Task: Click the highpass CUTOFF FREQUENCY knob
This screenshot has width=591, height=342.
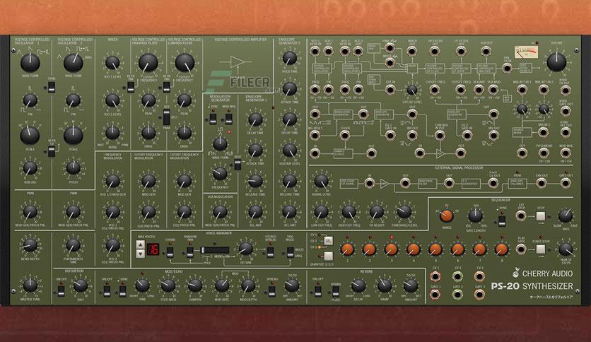Action: 148,62
